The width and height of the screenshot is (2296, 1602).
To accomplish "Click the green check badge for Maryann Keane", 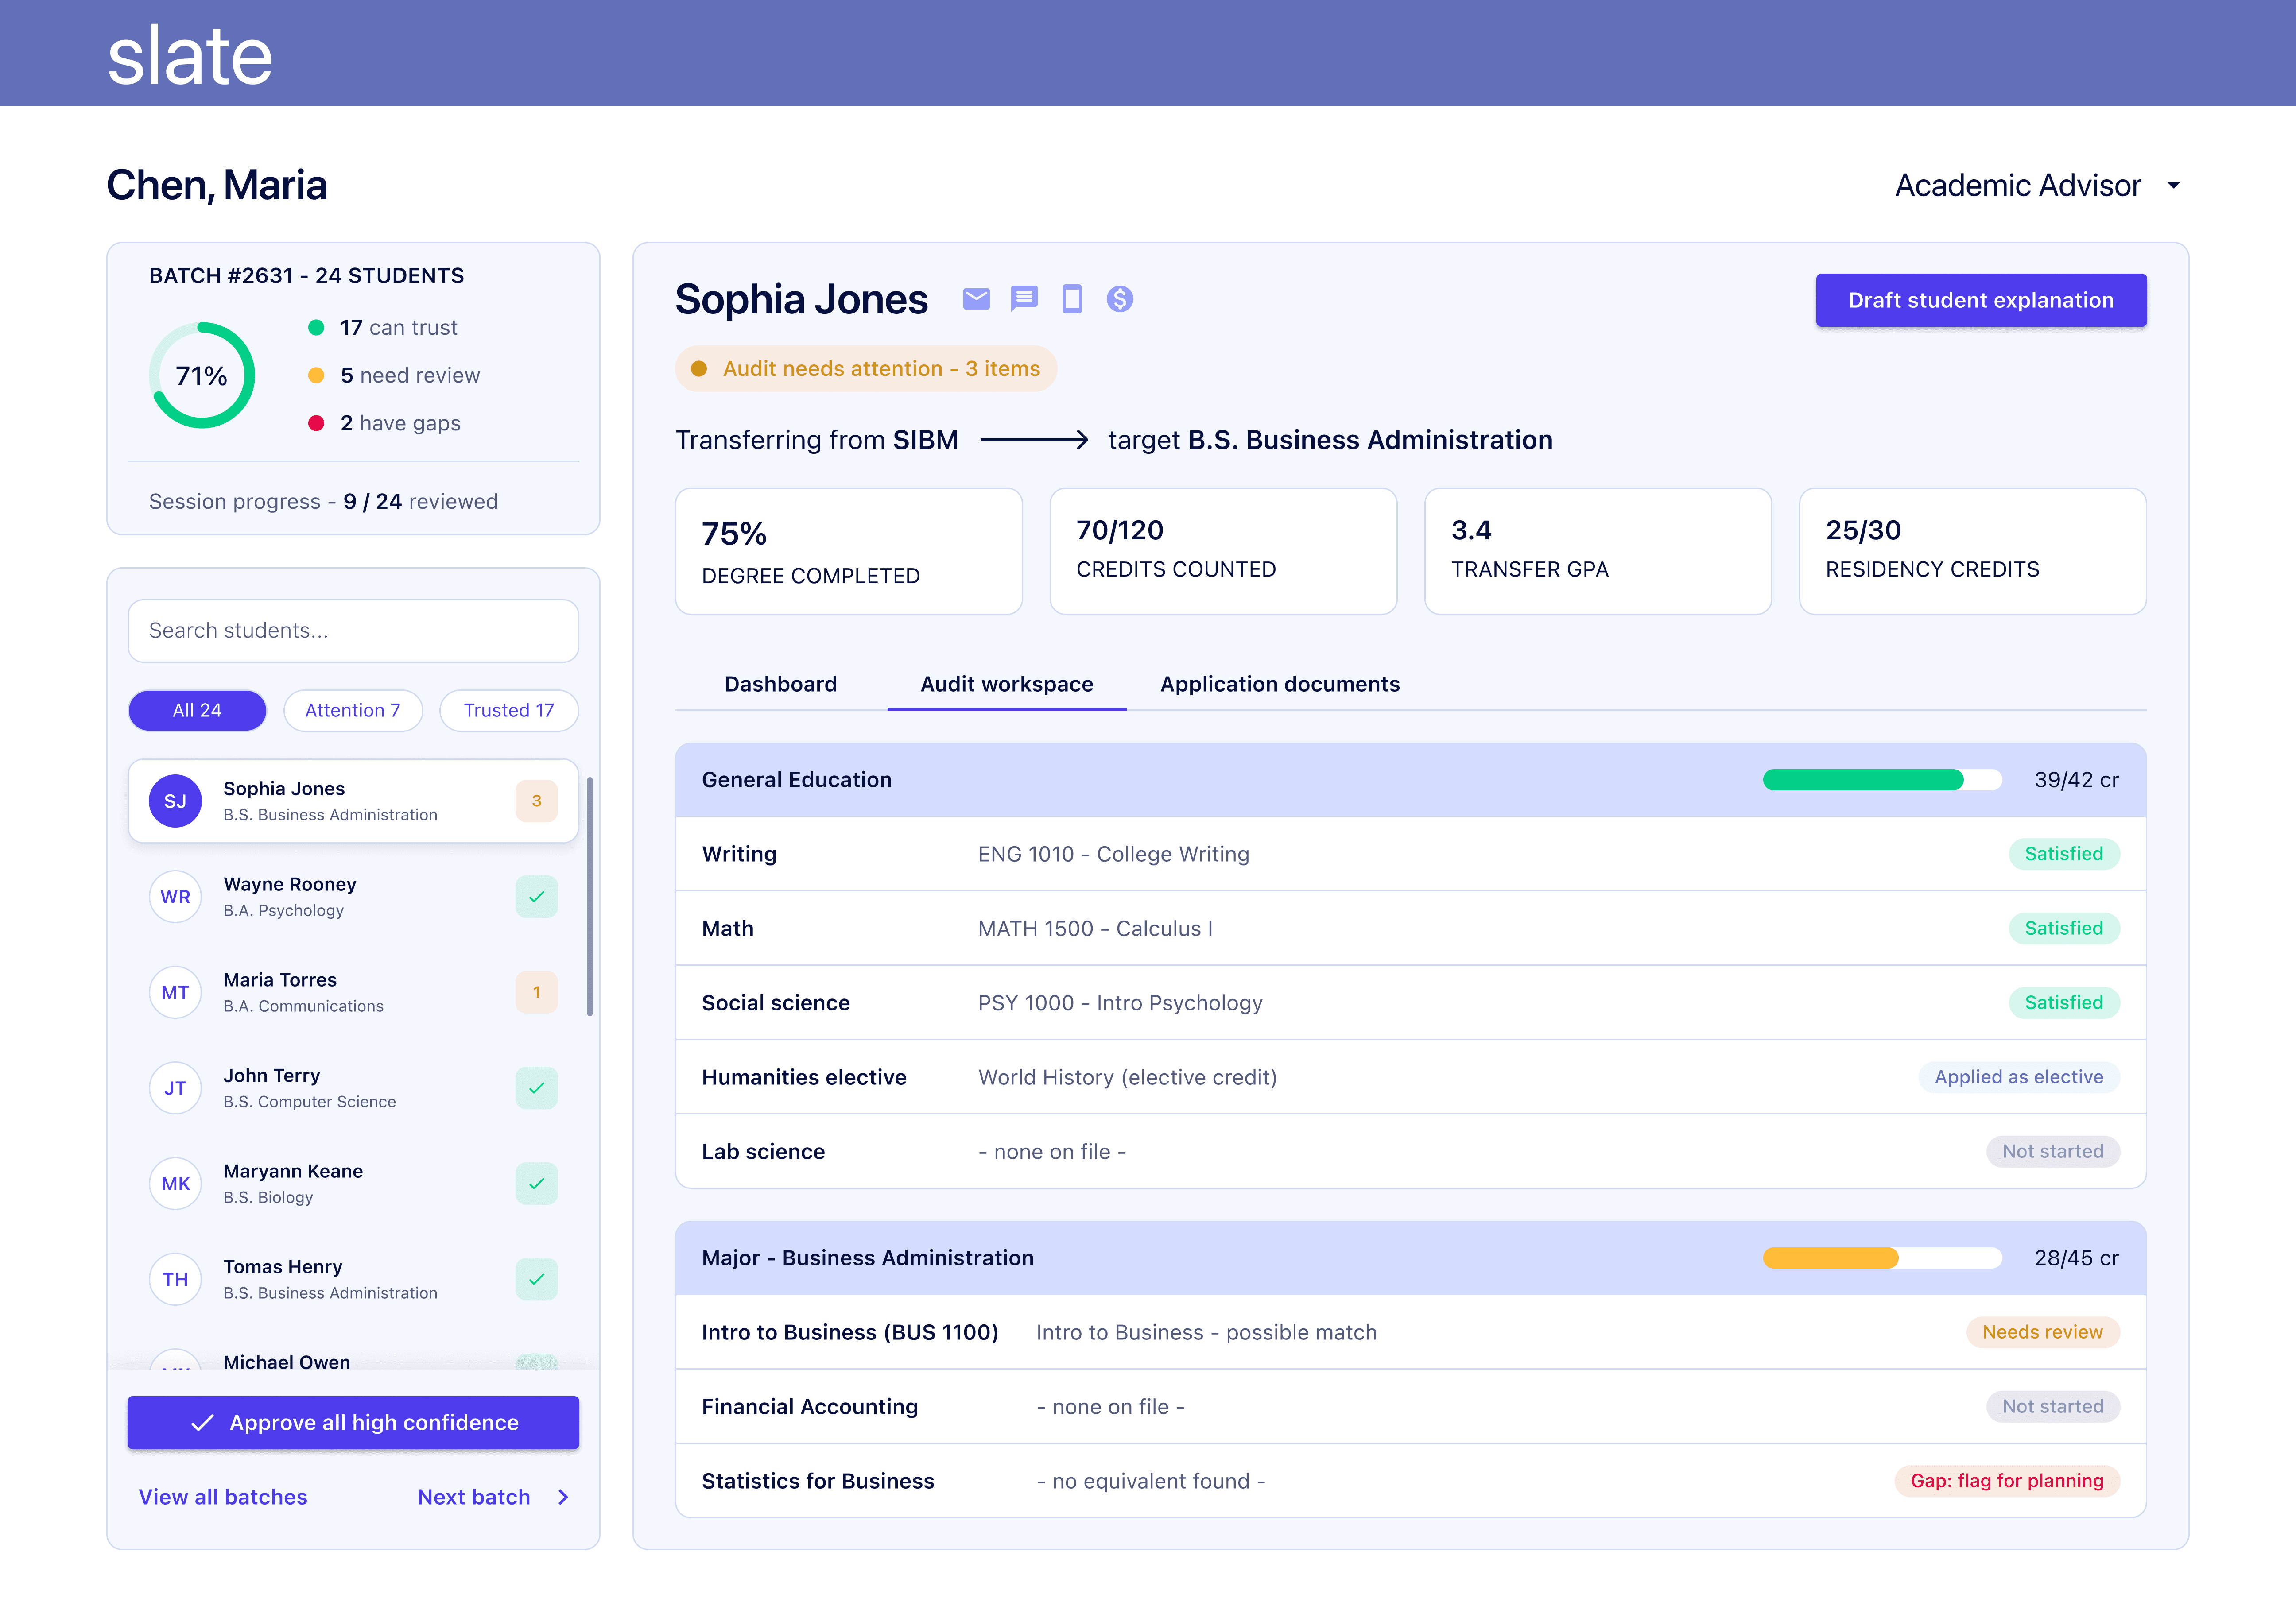I will point(537,1184).
